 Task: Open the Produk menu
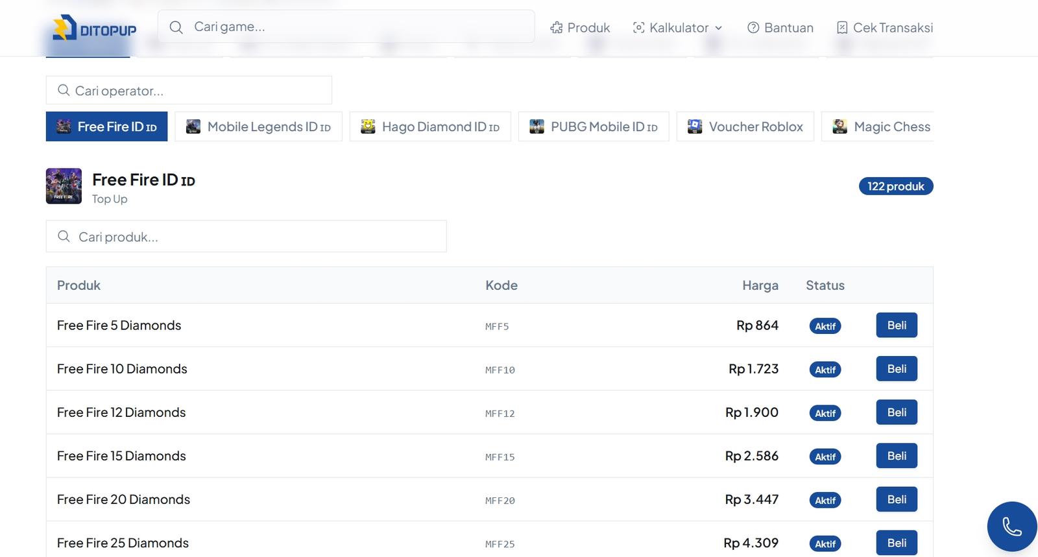pyautogui.click(x=580, y=28)
